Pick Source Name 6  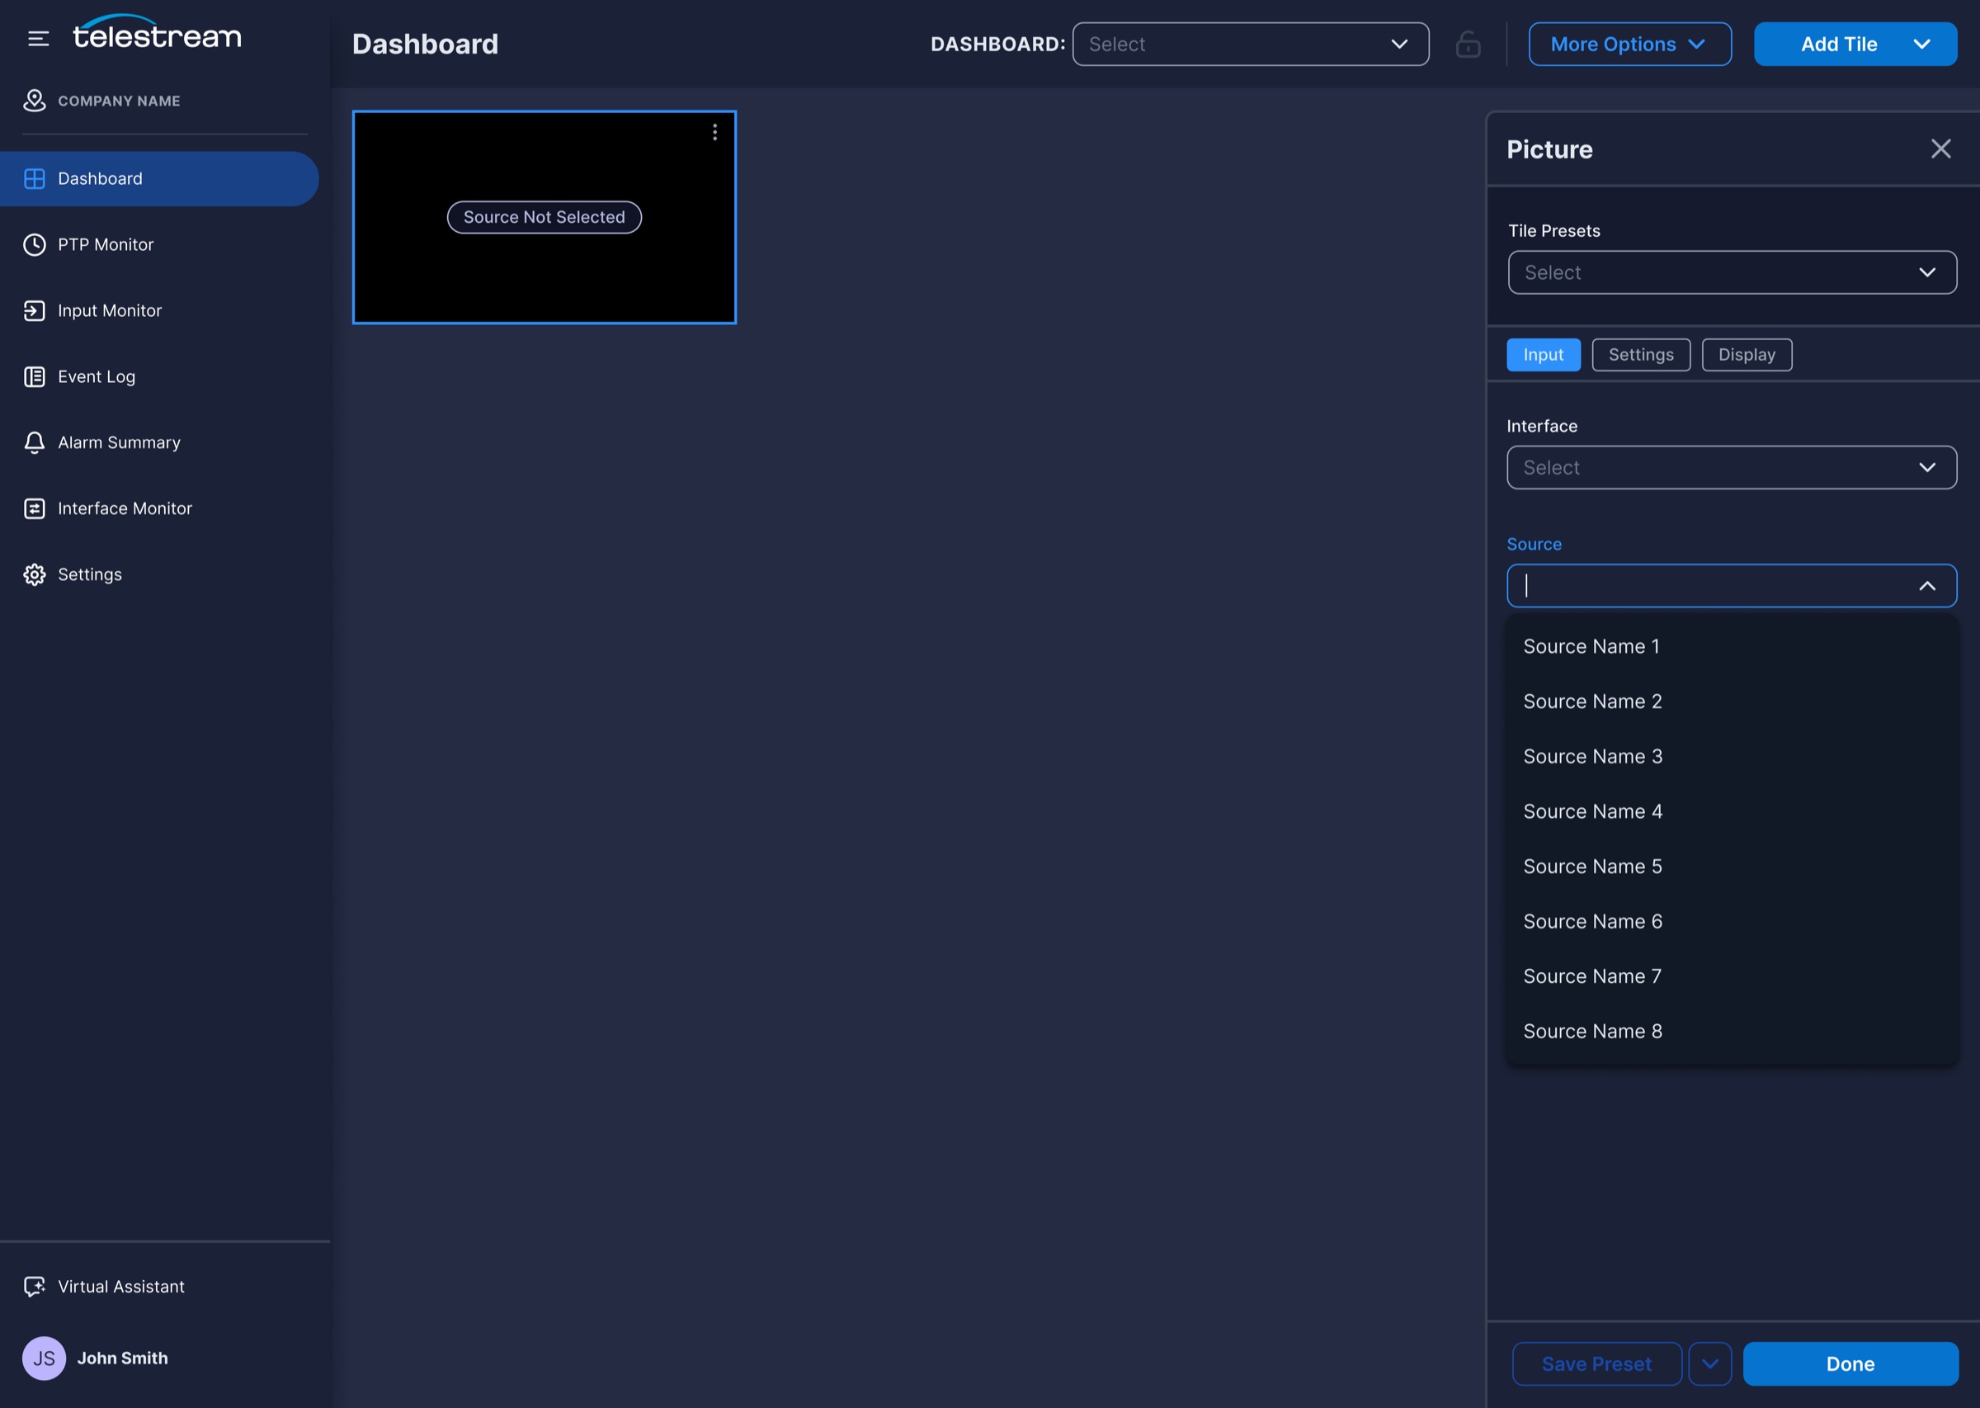click(x=1732, y=922)
